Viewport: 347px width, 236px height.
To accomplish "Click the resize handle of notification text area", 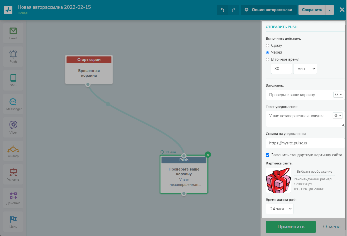I will coord(343,125).
